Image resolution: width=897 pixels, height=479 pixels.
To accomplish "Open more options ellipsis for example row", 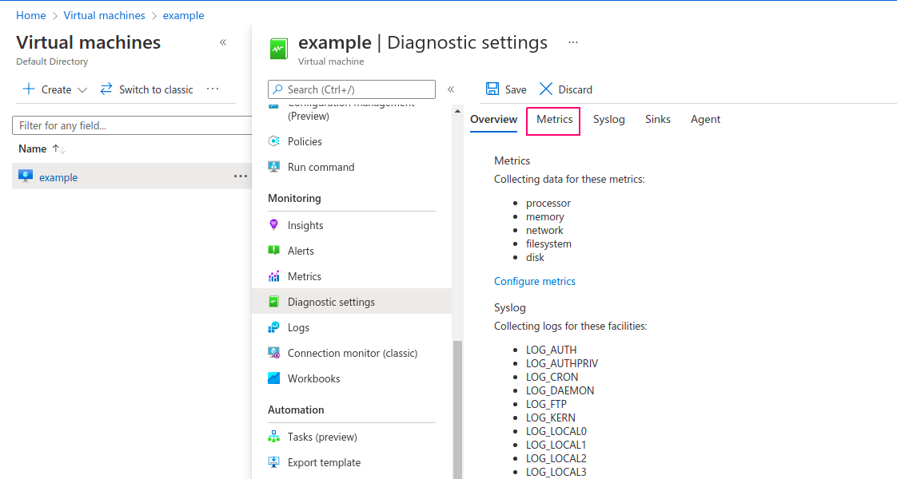I will [241, 176].
